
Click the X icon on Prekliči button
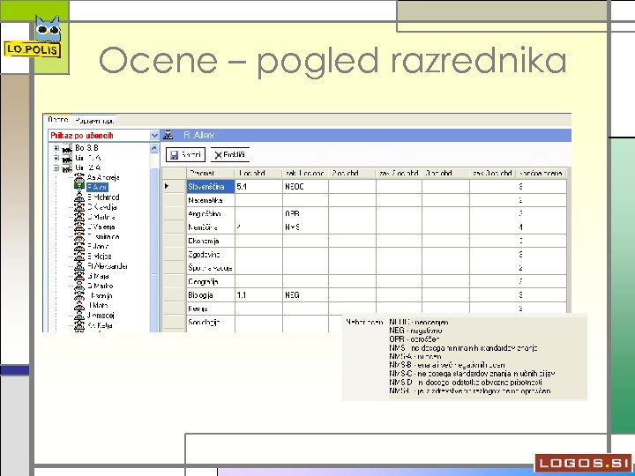(219, 155)
